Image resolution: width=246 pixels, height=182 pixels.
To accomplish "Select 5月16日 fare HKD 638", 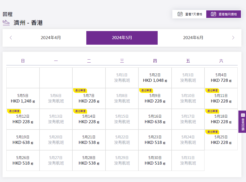I will coord(155,119).
